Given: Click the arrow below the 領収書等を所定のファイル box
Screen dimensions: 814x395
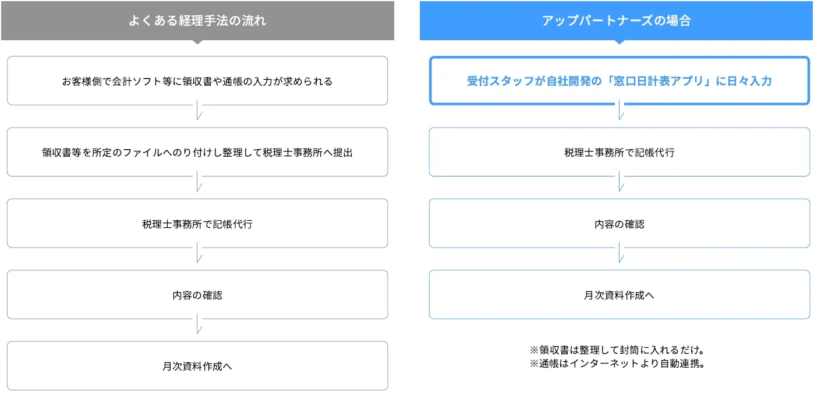Looking at the screenshot, I should tap(198, 182).
